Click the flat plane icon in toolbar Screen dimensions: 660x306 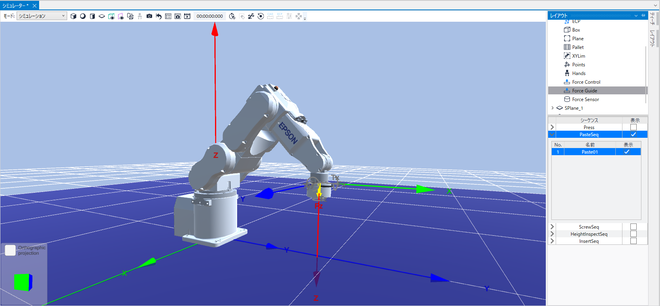coord(102,16)
